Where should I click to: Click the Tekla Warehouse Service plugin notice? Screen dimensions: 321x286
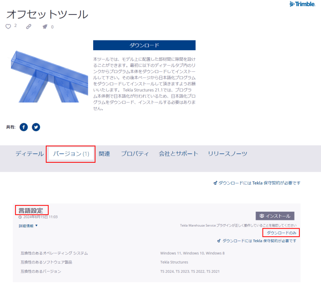[238, 225]
